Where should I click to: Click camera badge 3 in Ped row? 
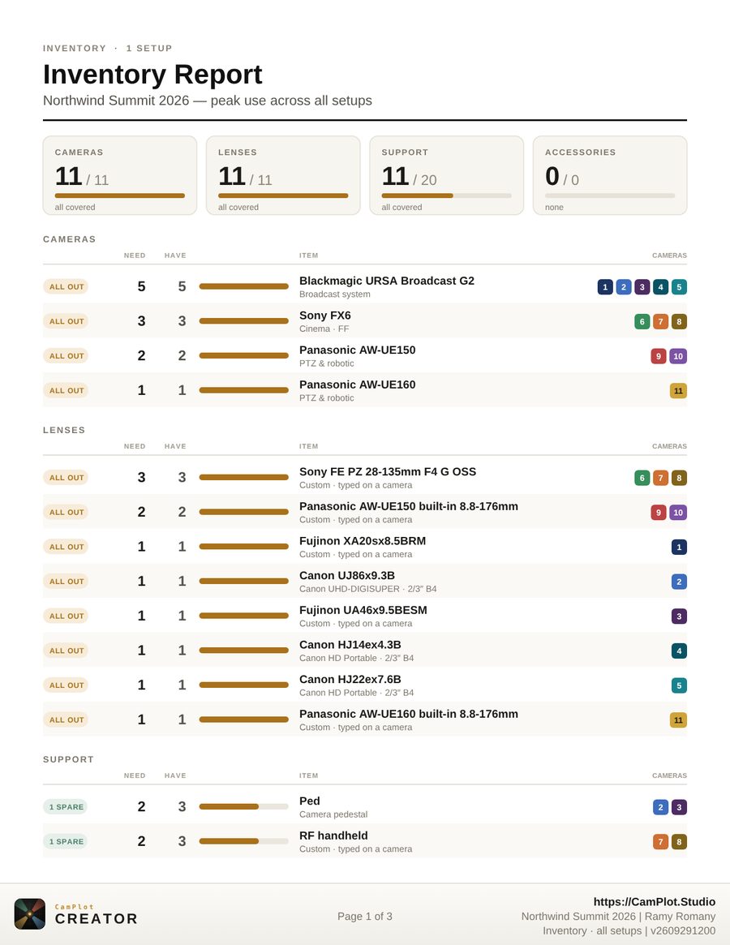pos(679,807)
